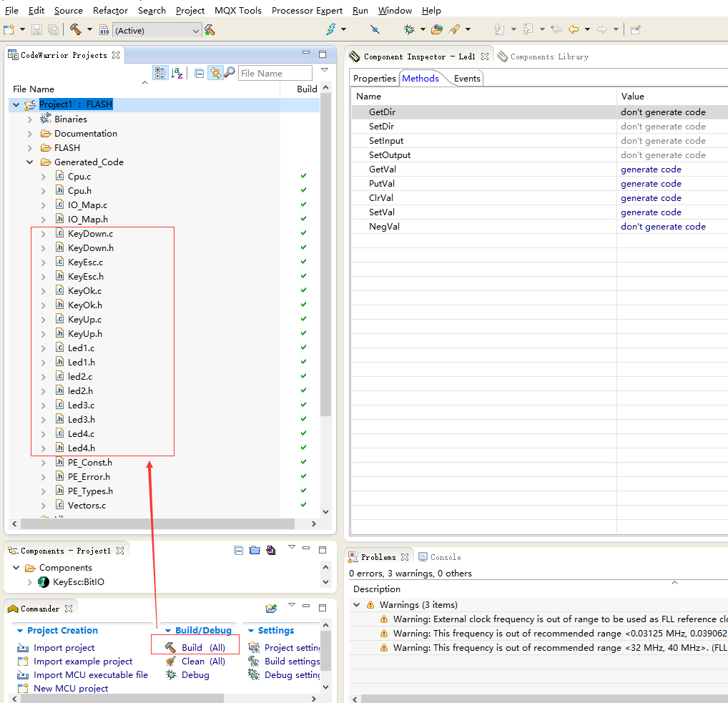Switch to the Components Library tab
728x703 pixels.
pyautogui.click(x=543, y=56)
